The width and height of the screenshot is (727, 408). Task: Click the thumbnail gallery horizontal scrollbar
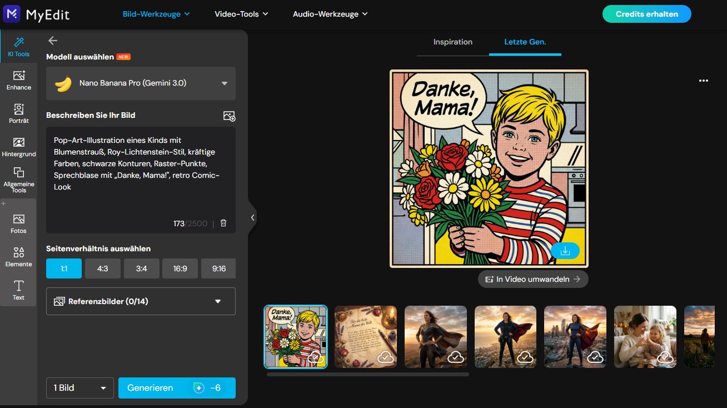pos(367,375)
